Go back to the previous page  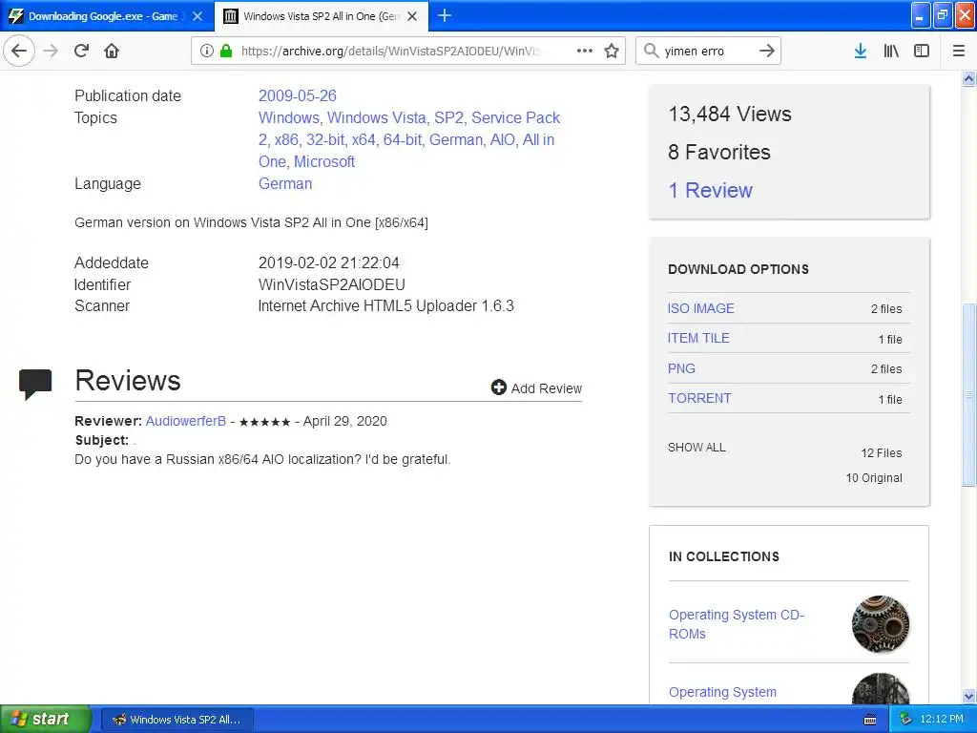pos(19,51)
